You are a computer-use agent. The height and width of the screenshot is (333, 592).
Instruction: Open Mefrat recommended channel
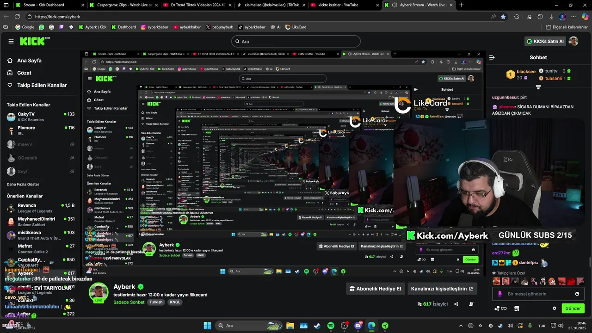click(40, 248)
